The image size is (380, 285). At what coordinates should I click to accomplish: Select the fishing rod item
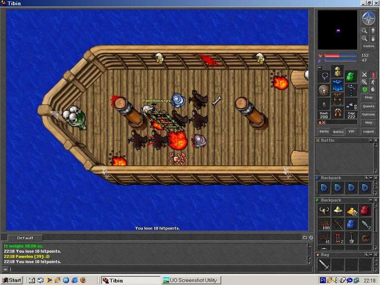click(x=338, y=224)
